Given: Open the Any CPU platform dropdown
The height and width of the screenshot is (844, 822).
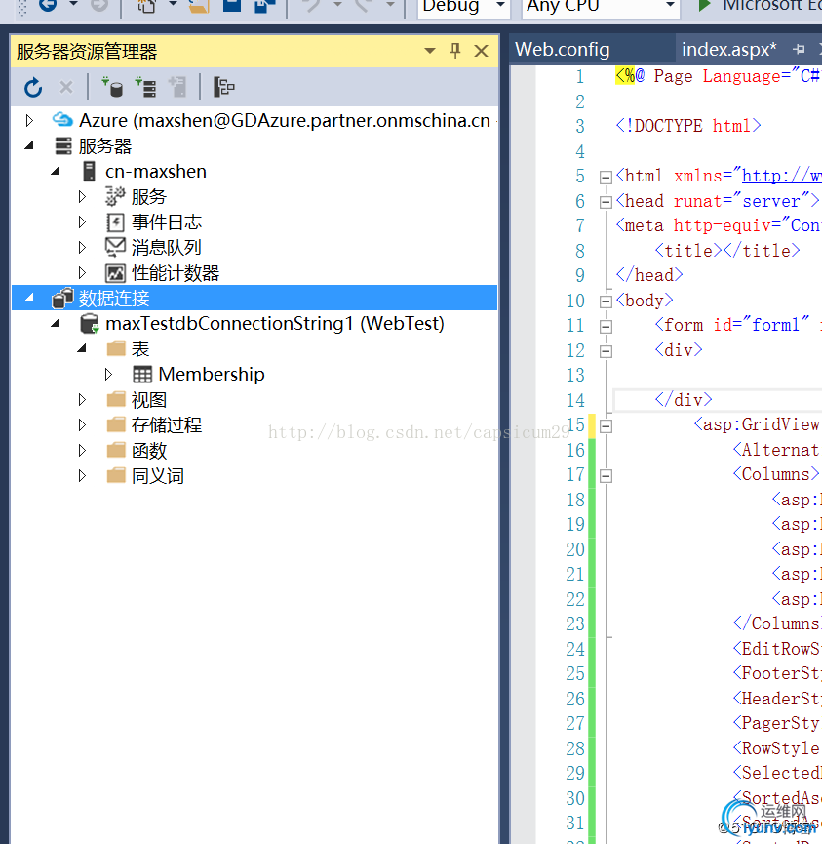Looking at the screenshot, I should pos(670,6).
